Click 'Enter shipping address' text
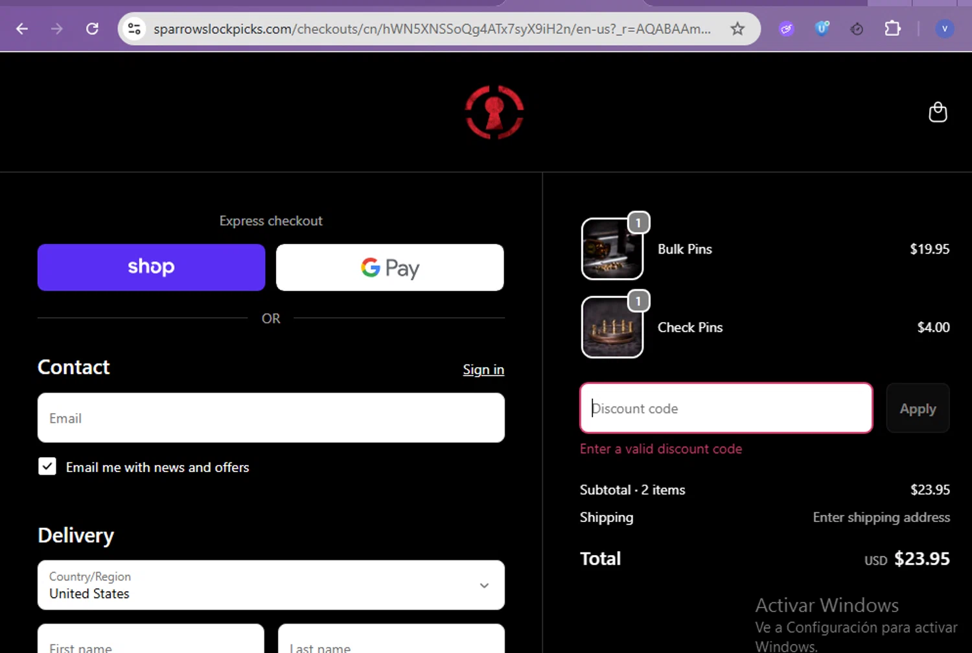 [881, 517]
